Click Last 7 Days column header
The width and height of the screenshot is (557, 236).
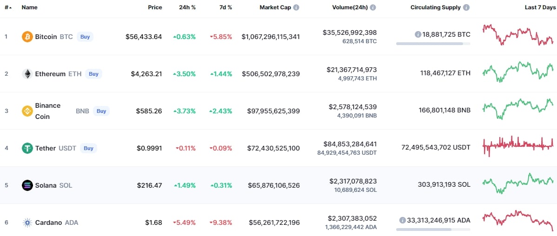(x=541, y=7)
